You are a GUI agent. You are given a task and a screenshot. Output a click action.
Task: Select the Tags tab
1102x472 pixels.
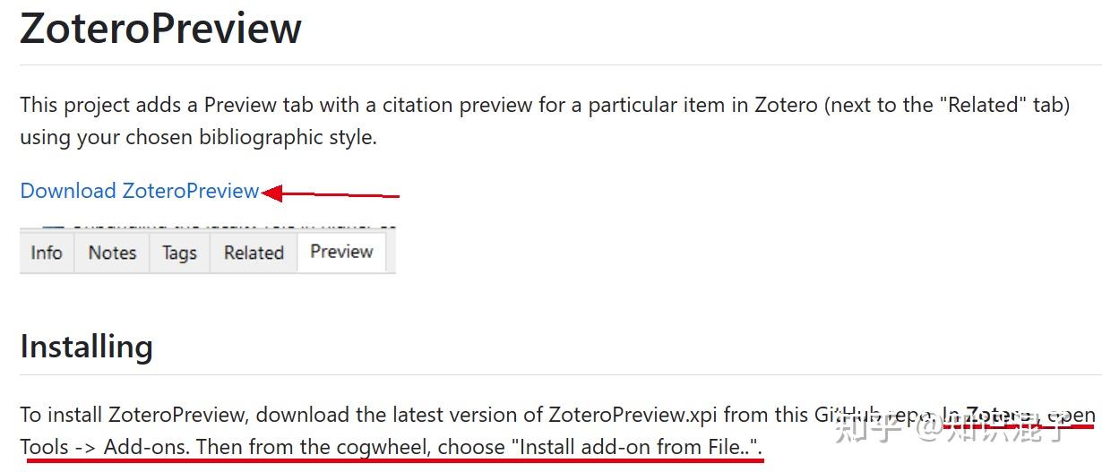179,253
